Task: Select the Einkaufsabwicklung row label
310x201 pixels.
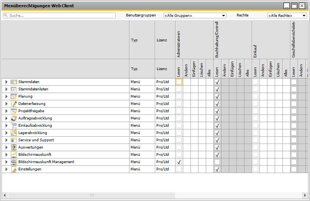Action: (x=35, y=125)
